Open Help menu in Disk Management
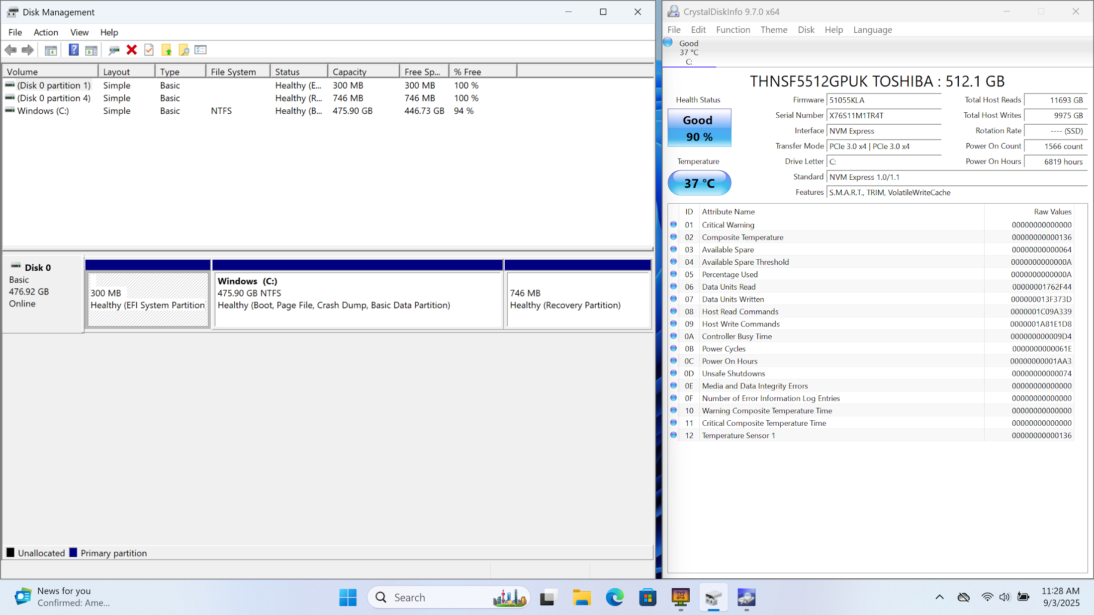Image resolution: width=1094 pixels, height=615 pixels. (109, 32)
